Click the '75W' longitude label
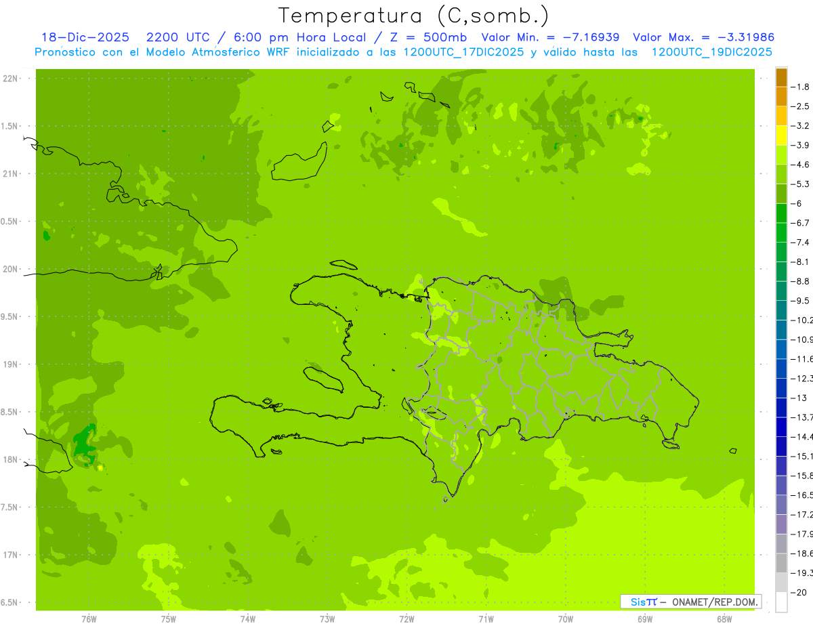 169,619
